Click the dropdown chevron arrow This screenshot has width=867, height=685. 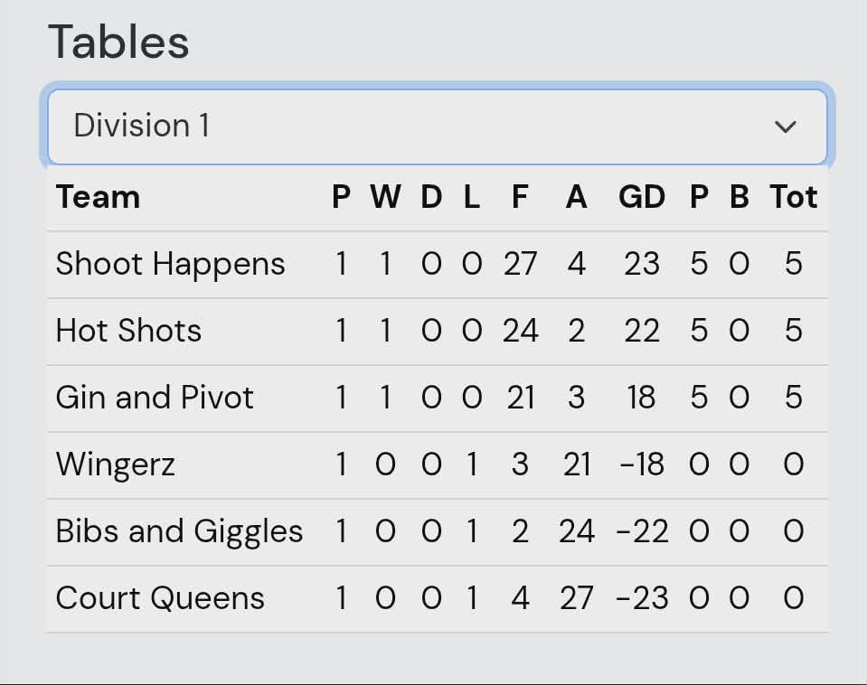785,127
